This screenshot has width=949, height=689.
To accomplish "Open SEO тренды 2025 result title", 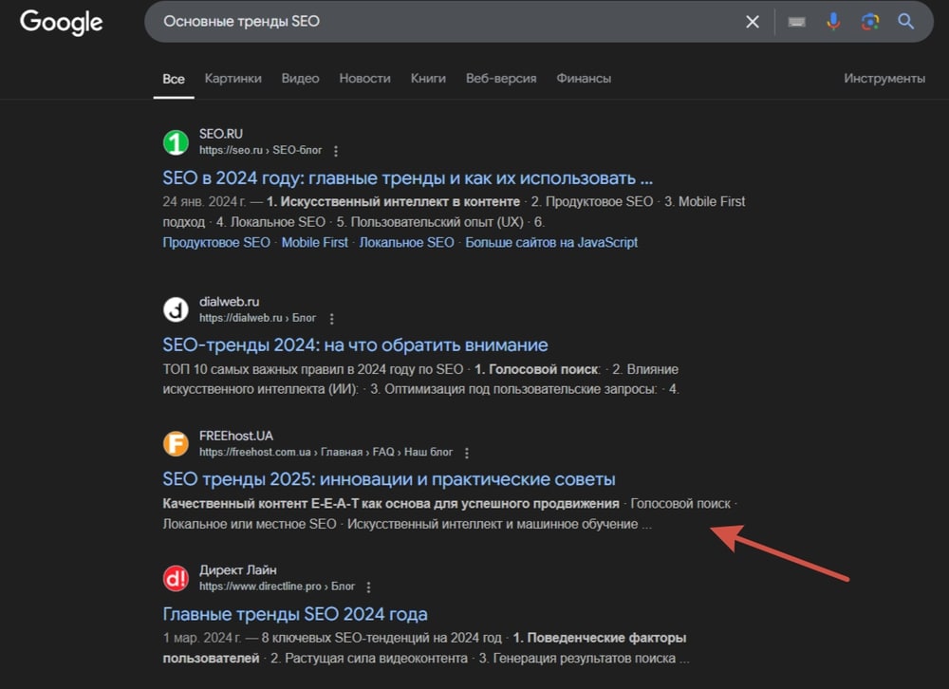I will click(388, 479).
